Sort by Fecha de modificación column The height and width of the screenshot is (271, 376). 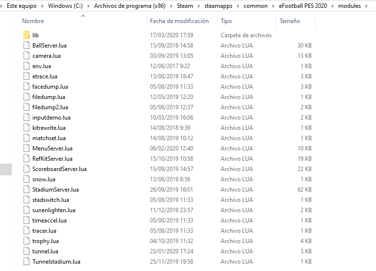[x=179, y=21]
